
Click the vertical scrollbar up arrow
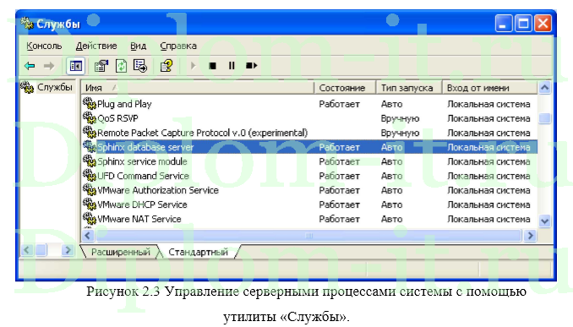[545, 88]
